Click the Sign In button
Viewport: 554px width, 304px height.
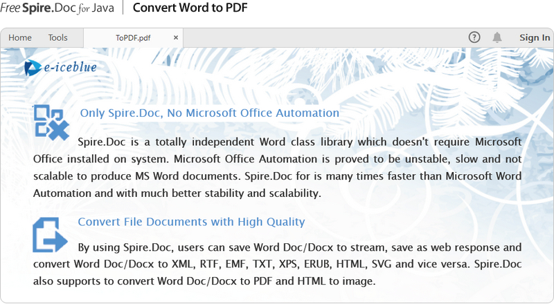[x=535, y=38]
